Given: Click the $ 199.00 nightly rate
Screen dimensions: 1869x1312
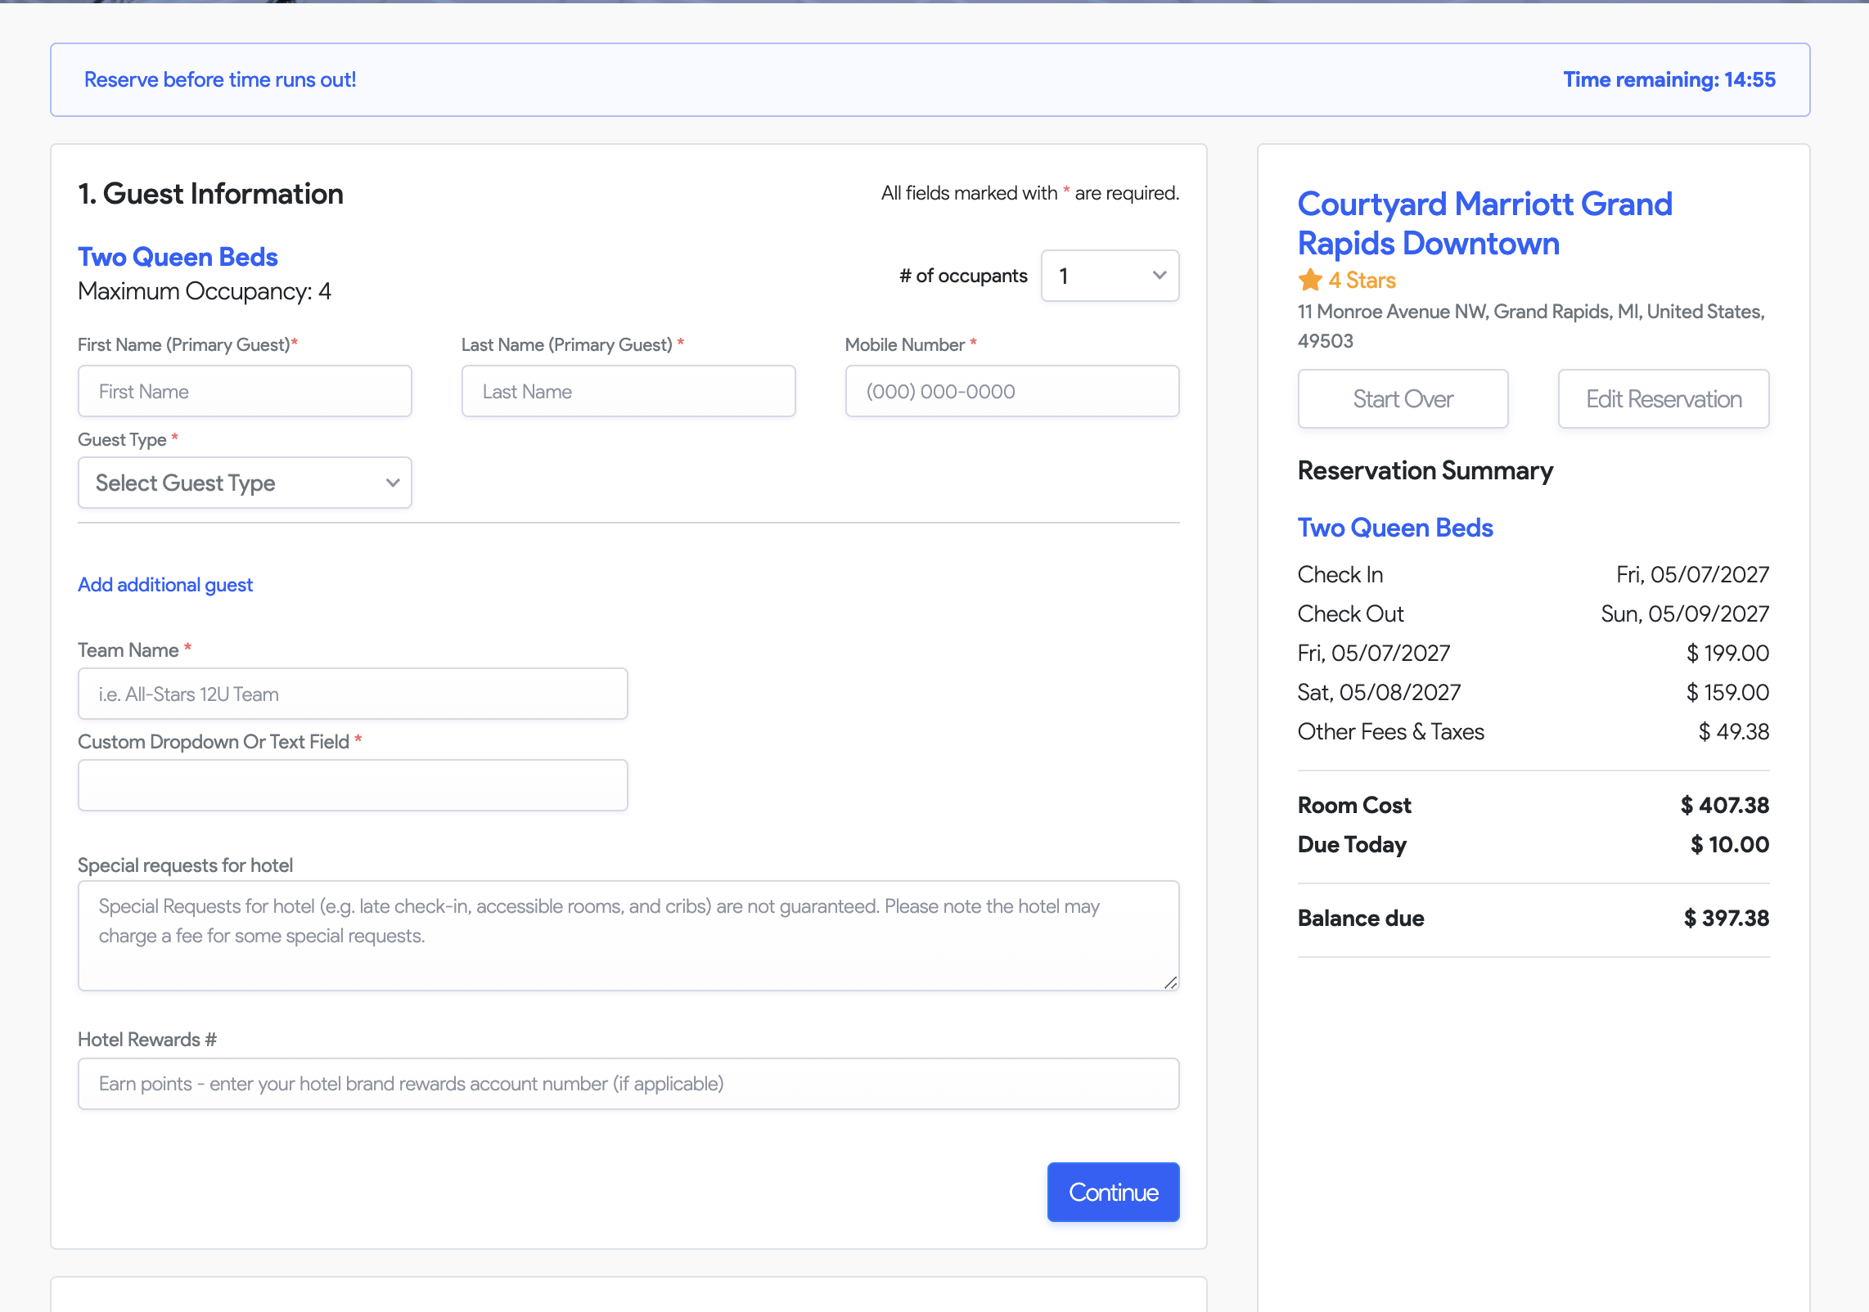Looking at the screenshot, I should click(1727, 653).
